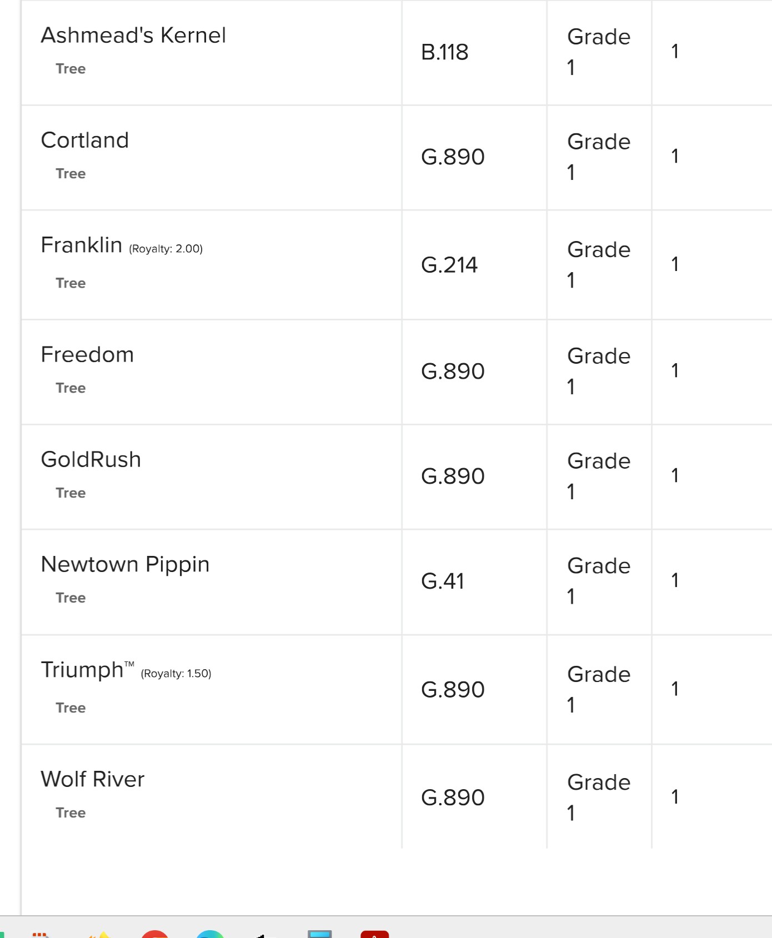Click the Newtown Pippin variety name
This screenshot has height=938, width=772.
pyautogui.click(x=126, y=564)
